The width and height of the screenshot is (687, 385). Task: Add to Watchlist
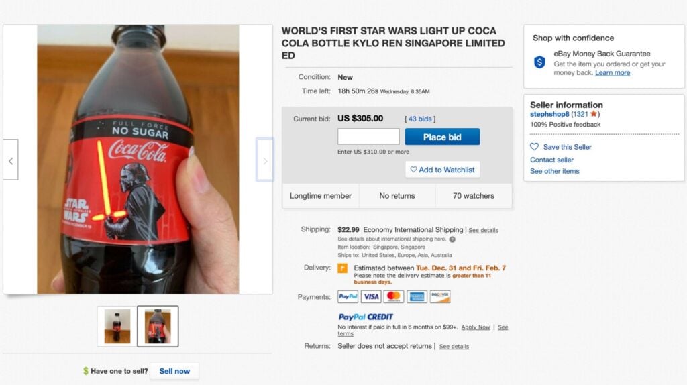(x=442, y=170)
